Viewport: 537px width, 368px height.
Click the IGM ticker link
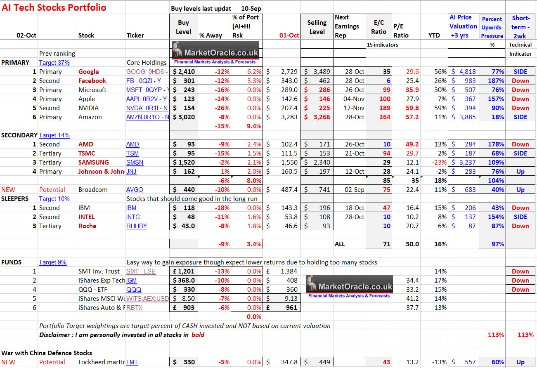click(x=131, y=281)
